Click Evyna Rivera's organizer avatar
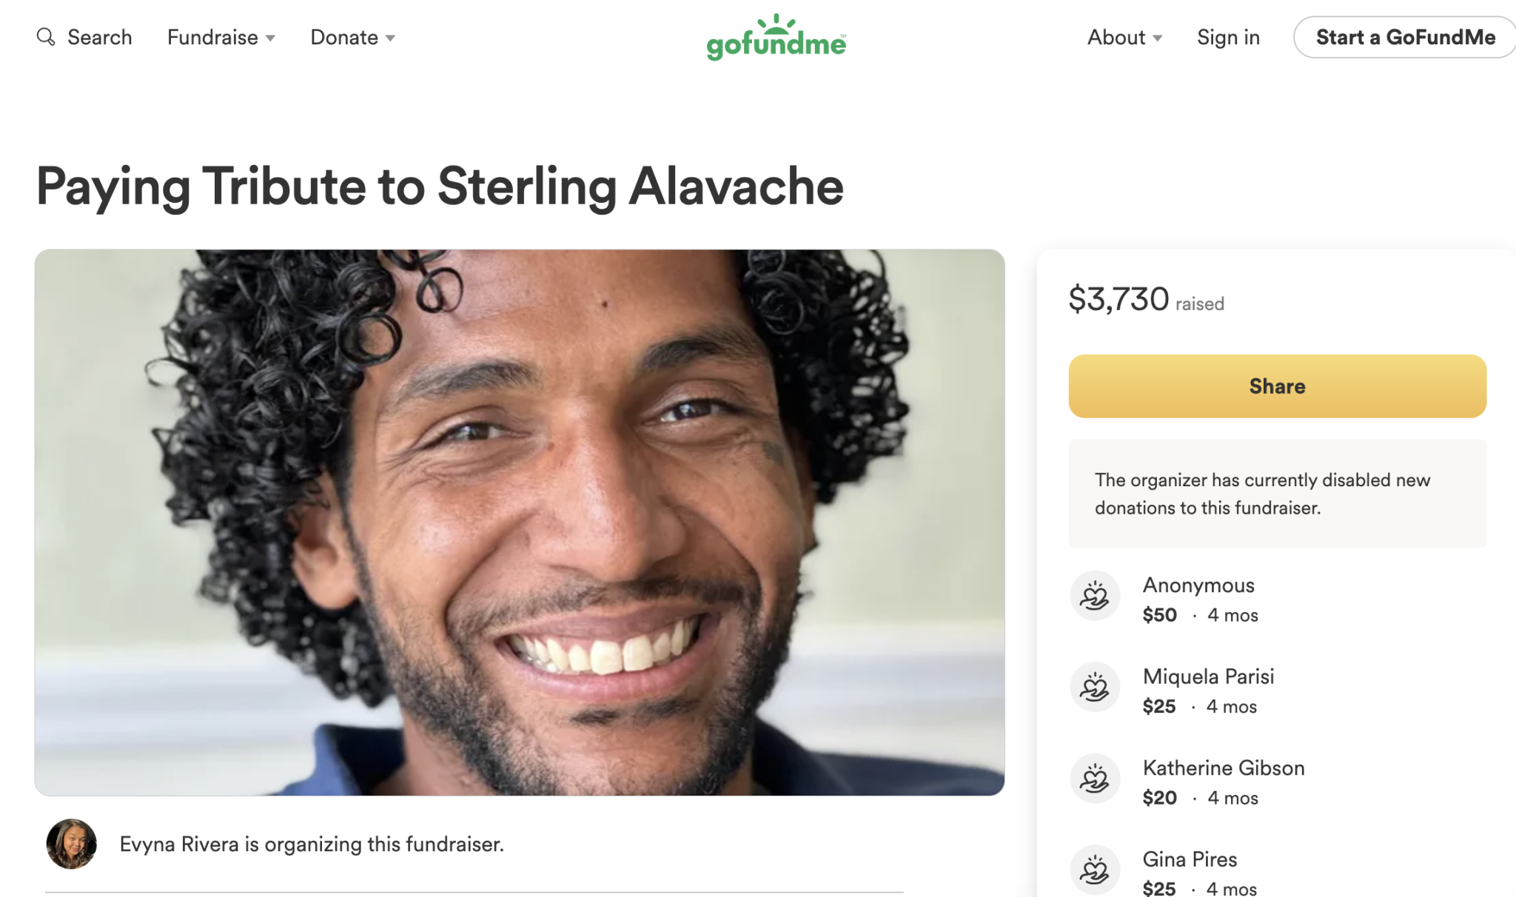1516x897 pixels. coord(72,844)
